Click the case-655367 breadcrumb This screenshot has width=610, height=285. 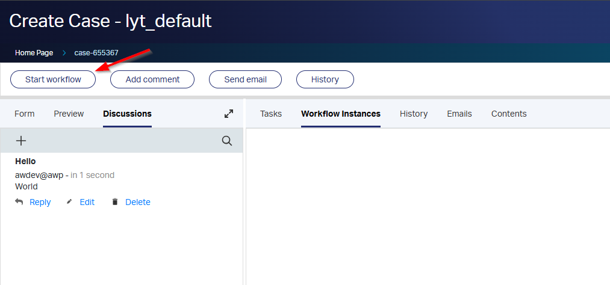pyautogui.click(x=96, y=53)
